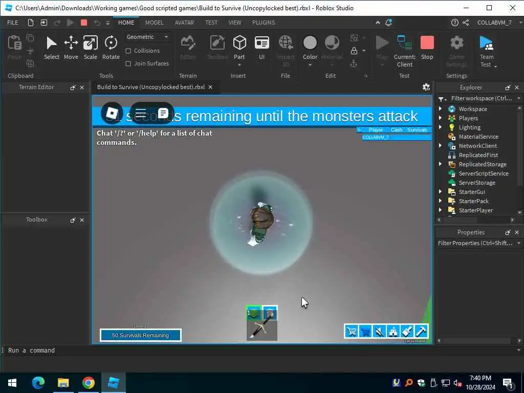Expand the Players tree node
The height and width of the screenshot is (393, 524).
pos(440,118)
